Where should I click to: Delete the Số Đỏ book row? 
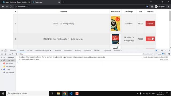tap(150, 23)
